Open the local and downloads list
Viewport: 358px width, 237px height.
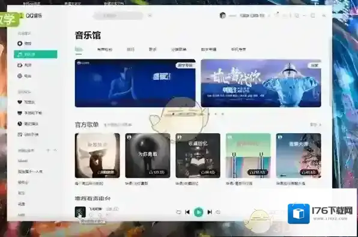tap(29, 113)
